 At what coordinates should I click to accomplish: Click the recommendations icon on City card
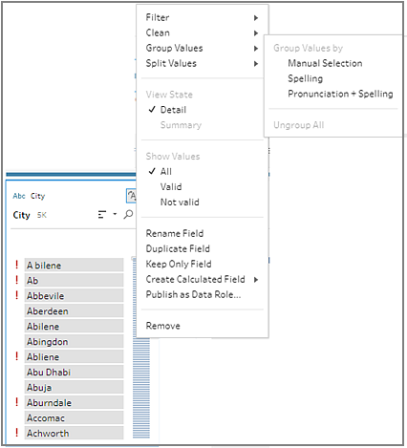(131, 196)
